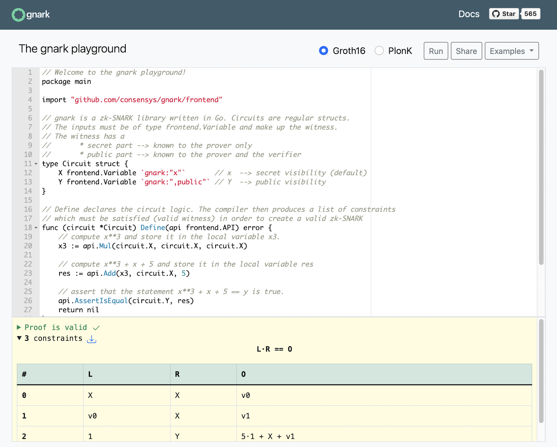Click the Run button
This screenshot has width=557, height=447.
click(x=436, y=51)
